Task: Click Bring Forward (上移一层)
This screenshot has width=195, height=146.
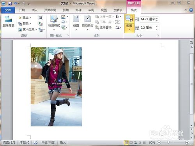Action: click(x=105, y=17)
